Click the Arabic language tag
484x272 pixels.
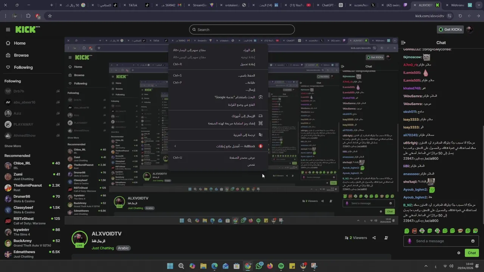123,248
